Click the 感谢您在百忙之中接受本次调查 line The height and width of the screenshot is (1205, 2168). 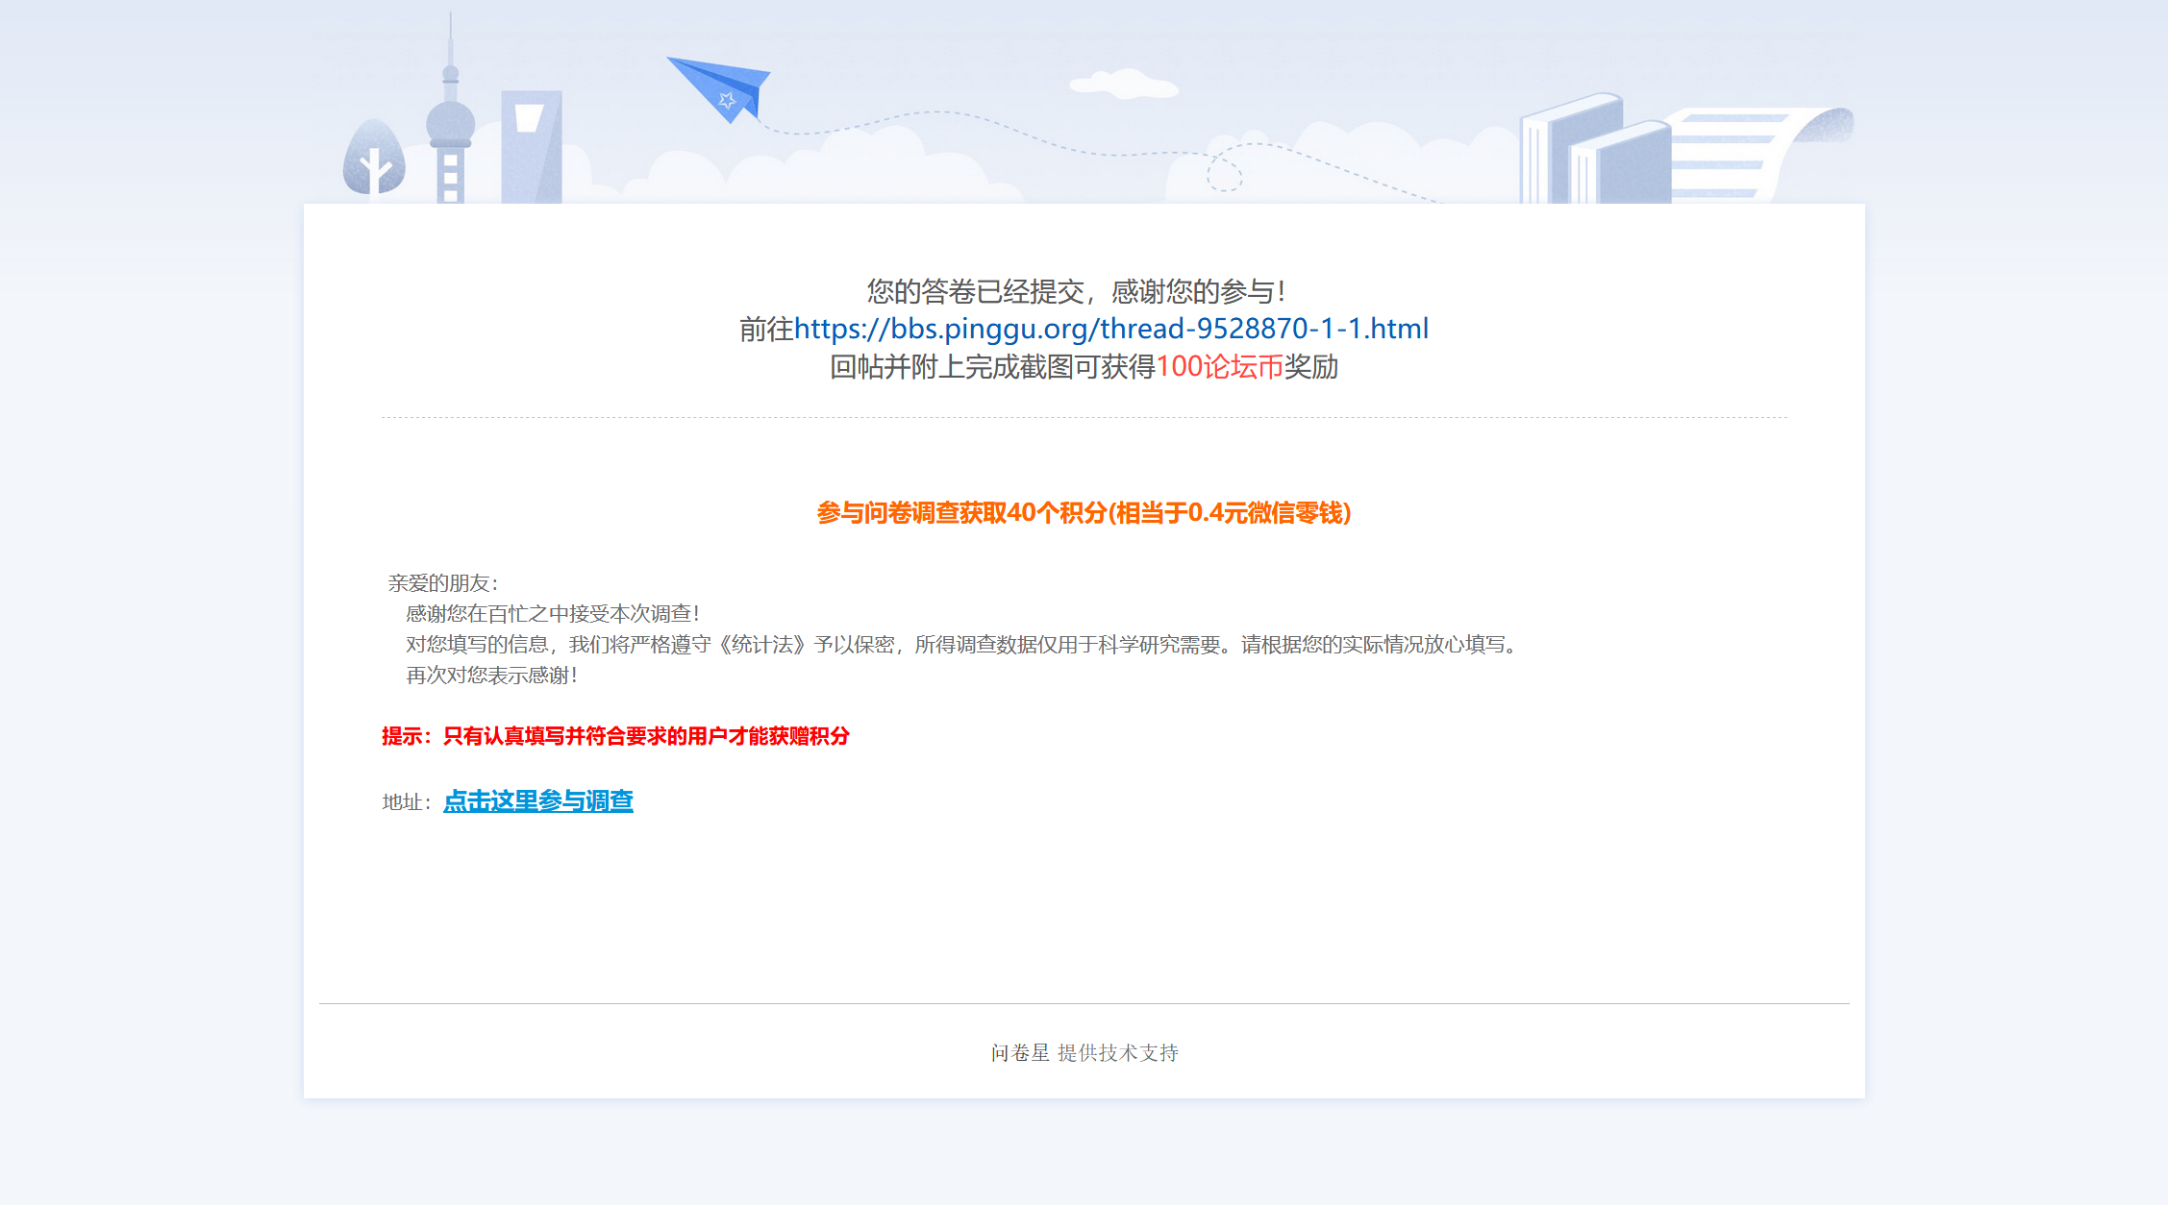(552, 614)
